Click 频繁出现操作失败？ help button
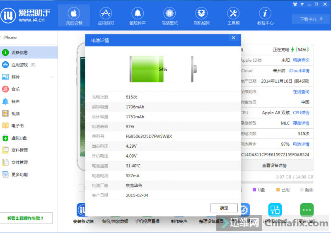Viewport: 331px width, 233px height. pyautogui.click(x=26, y=218)
